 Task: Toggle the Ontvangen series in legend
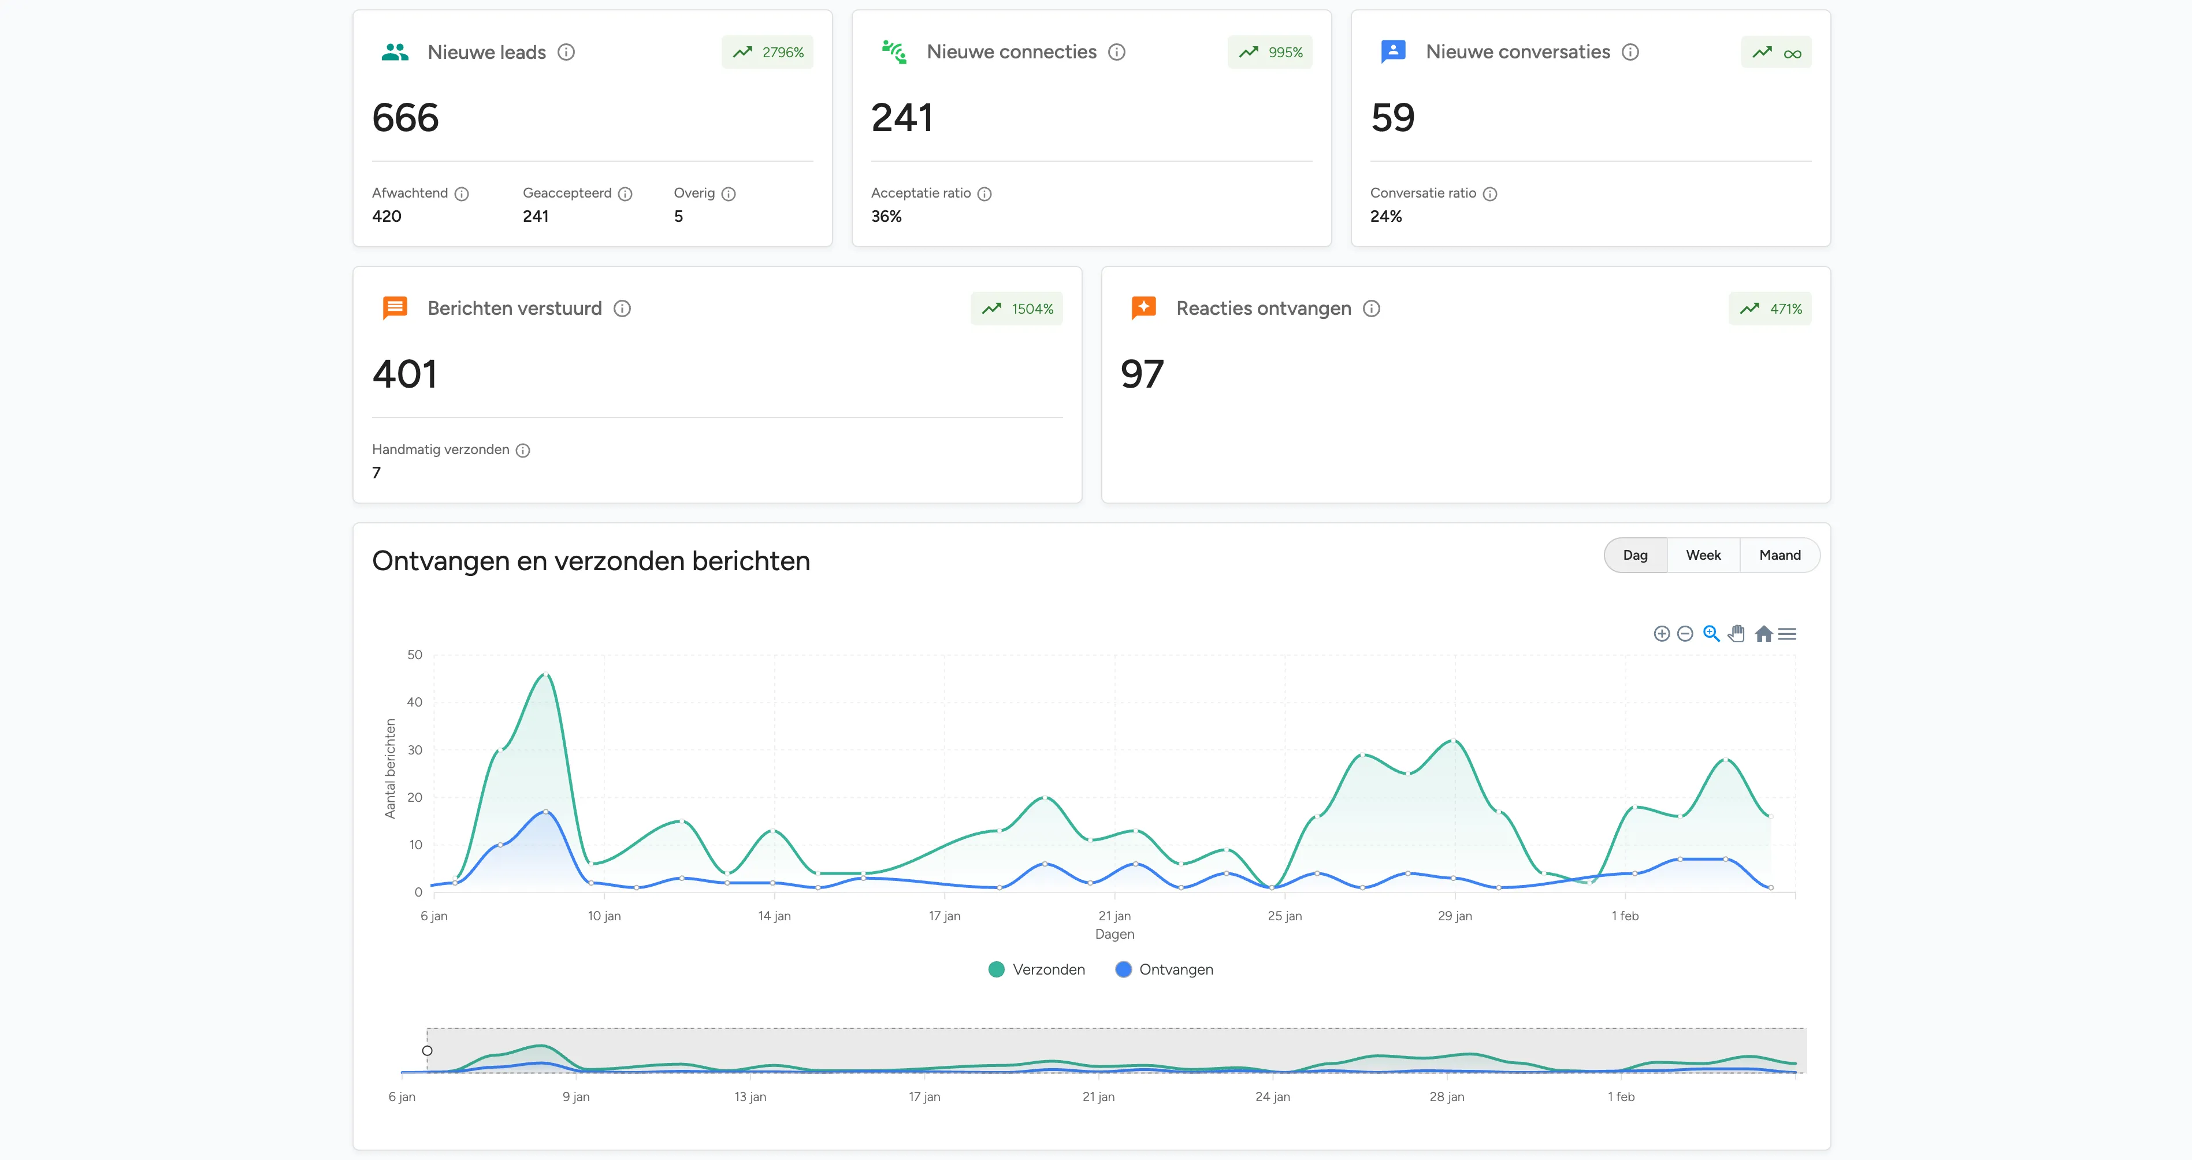[x=1164, y=969]
